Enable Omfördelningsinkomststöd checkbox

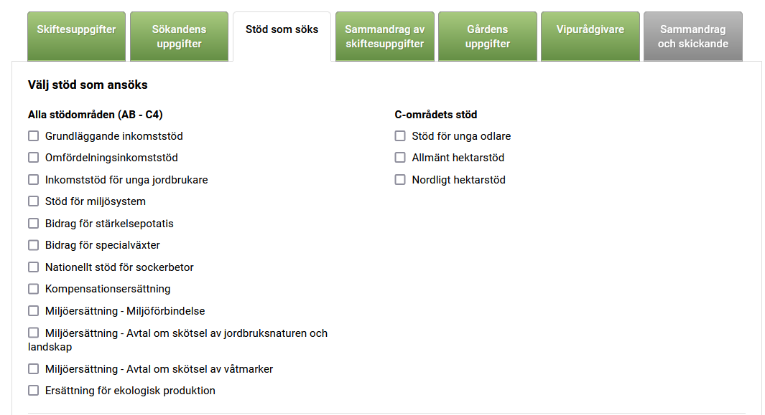pyautogui.click(x=34, y=158)
